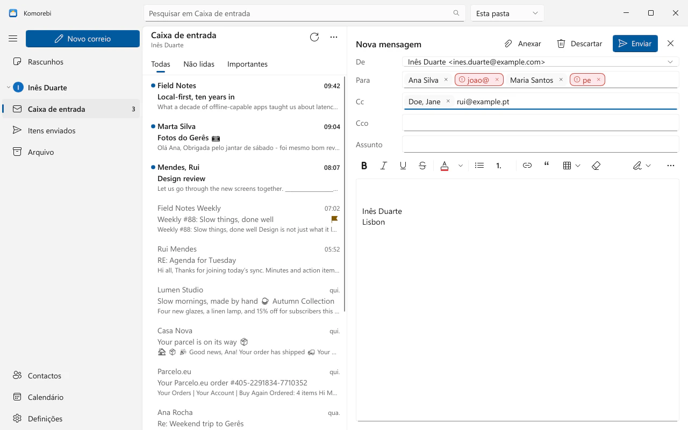Remove the joao@ invalid recipient
688x430 pixels.
(497, 80)
